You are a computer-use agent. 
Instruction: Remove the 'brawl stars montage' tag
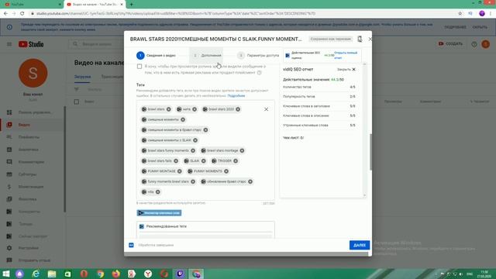242,150
